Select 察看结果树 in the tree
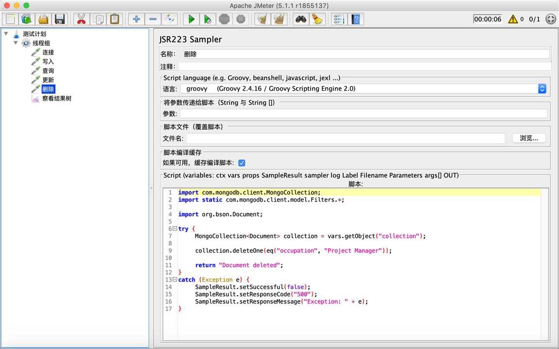Viewport: 559px width, 349px height. click(x=56, y=98)
